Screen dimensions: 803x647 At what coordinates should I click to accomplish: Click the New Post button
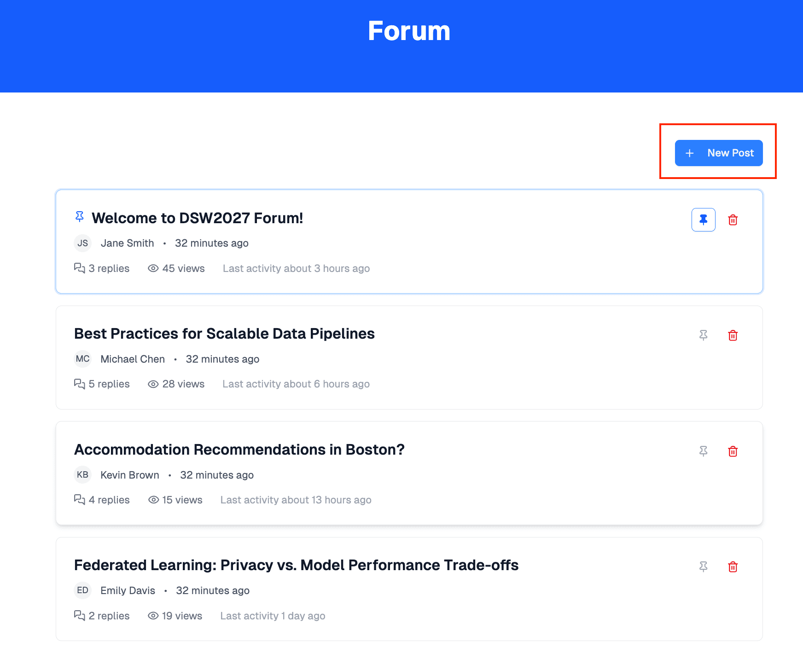click(x=718, y=153)
